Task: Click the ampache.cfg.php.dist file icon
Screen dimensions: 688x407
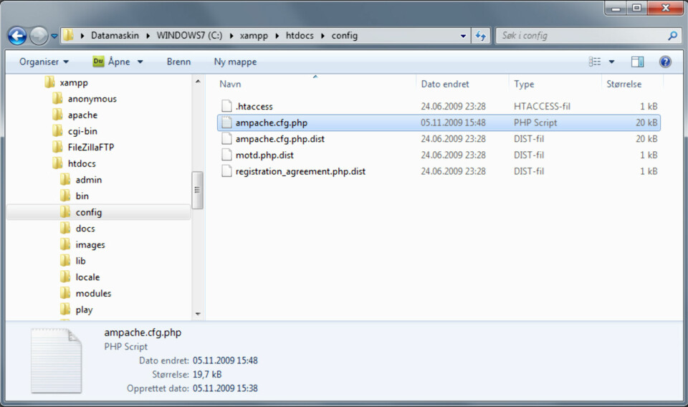Action: pos(226,138)
